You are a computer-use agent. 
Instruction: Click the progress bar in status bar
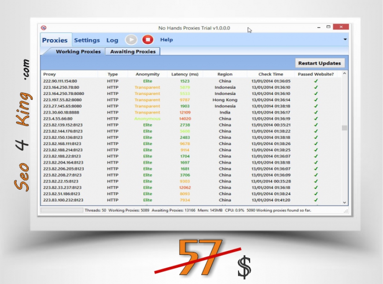click(x=62, y=210)
